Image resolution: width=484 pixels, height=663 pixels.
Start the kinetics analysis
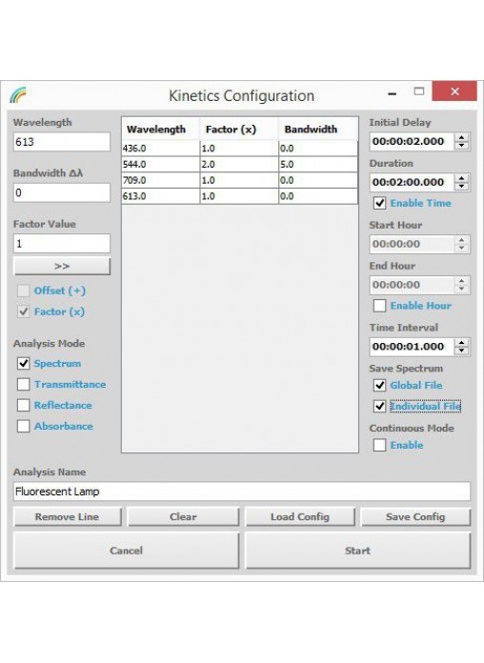click(358, 551)
